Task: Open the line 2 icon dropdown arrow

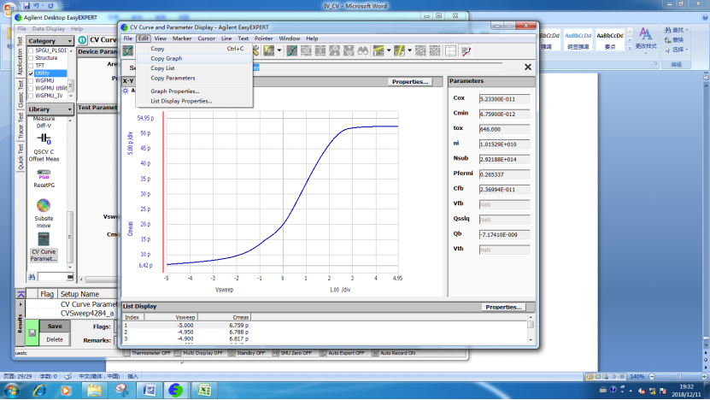Action: (410, 50)
